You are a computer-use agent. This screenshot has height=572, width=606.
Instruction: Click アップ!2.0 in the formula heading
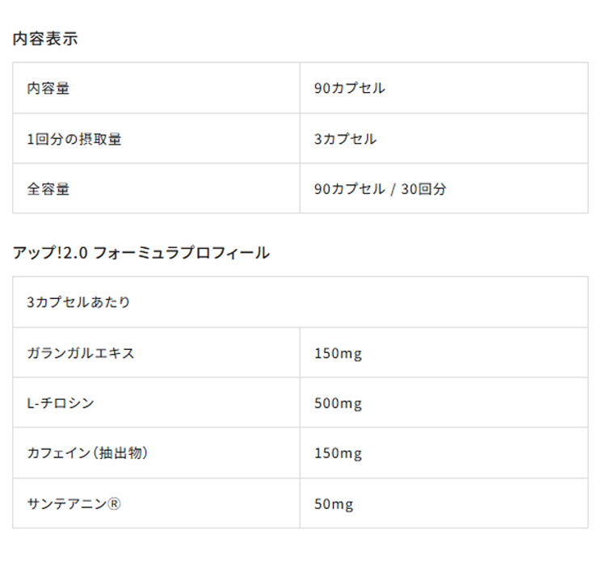coord(49,253)
